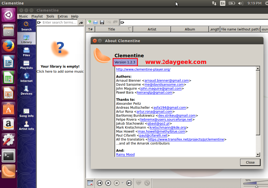Open the transifex translators link
Image resolution: width=268 pixels, height=188 pixels.
(186, 139)
